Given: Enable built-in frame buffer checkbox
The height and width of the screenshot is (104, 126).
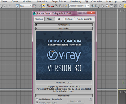Looking at the screenshot, I should pos(37,99).
